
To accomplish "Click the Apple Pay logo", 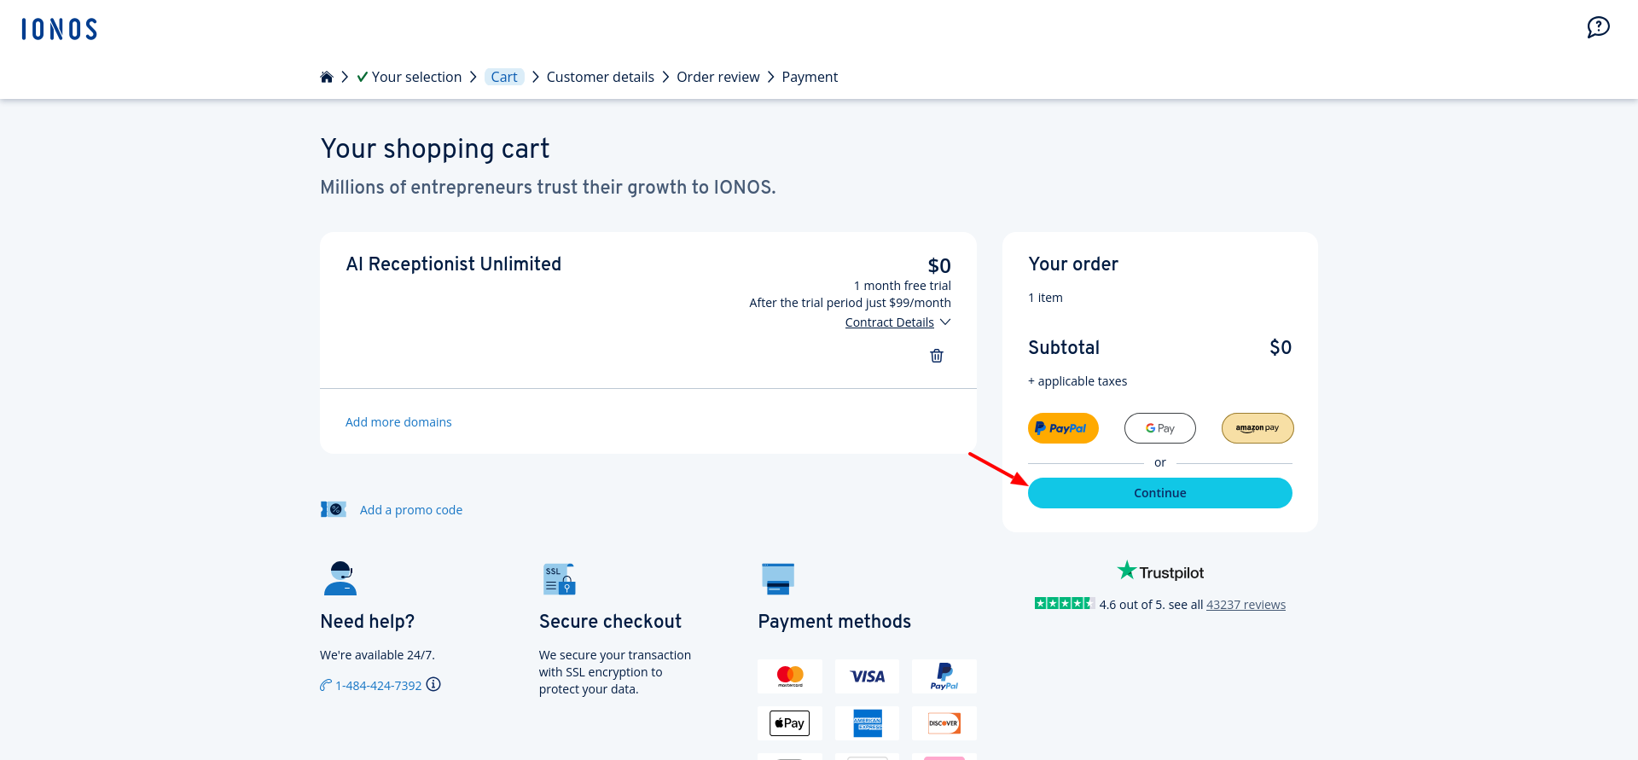I will click(x=790, y=723).
